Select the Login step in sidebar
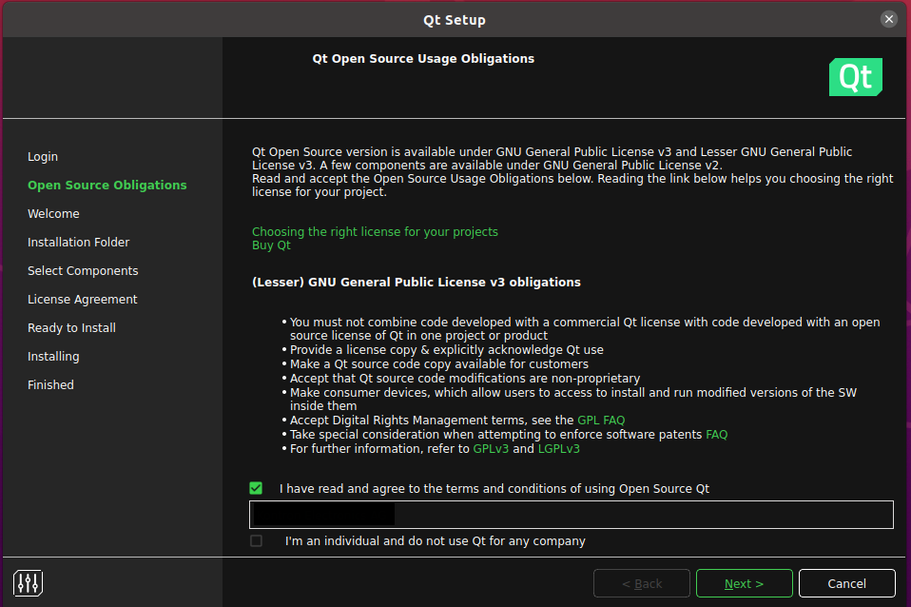 [x=43, y=156]
